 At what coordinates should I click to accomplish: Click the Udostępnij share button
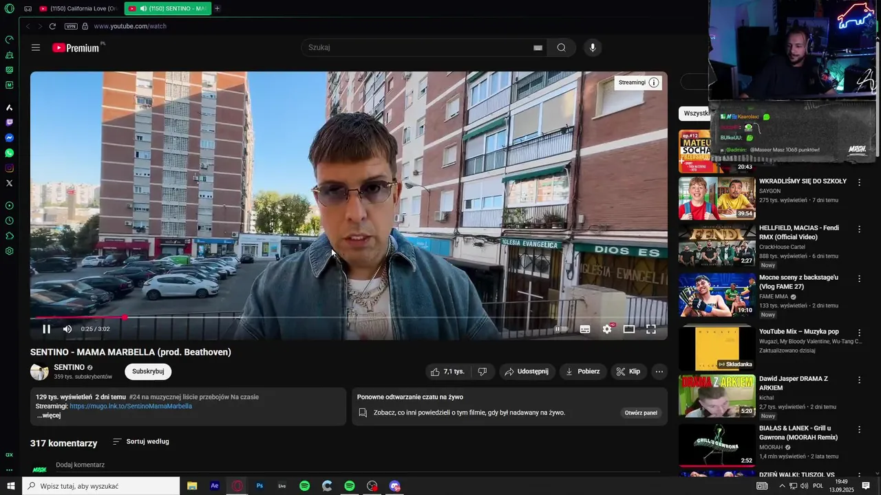tap(527, 372)
